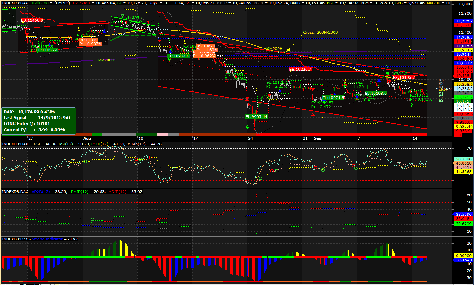Image resolution: width=474 pixels, height=285 pixels.
Task: Click the 50.2306 RSI value label
Action: [x=464, y=159]
